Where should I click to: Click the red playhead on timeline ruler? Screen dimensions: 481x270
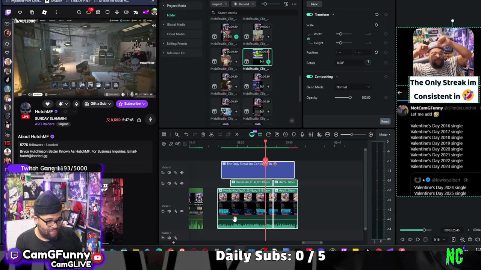click(x=265, y=142)
